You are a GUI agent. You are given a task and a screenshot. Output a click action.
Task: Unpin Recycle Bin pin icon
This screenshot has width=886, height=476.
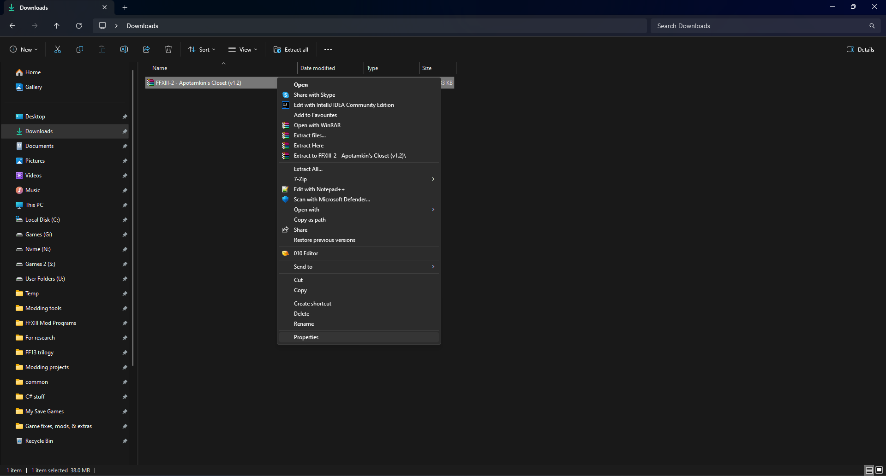click(125, 441)
